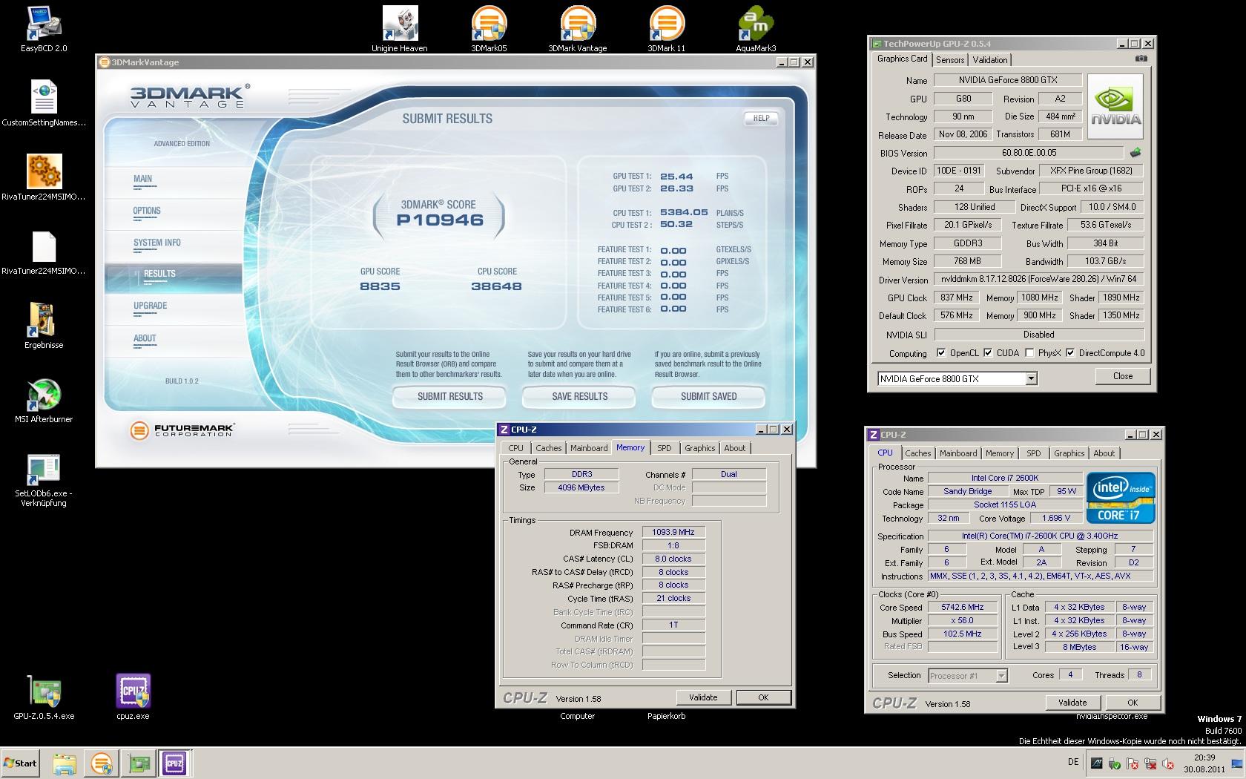The image size is (1246, 779).
Task: Click OK in the right CPU-Z window
Action: [1133, 703]
